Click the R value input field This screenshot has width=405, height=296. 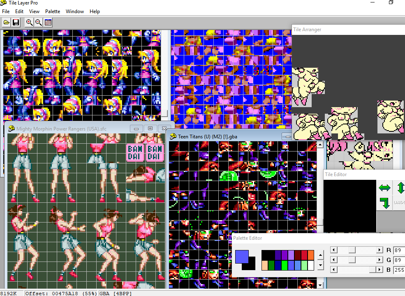[399, 250]
